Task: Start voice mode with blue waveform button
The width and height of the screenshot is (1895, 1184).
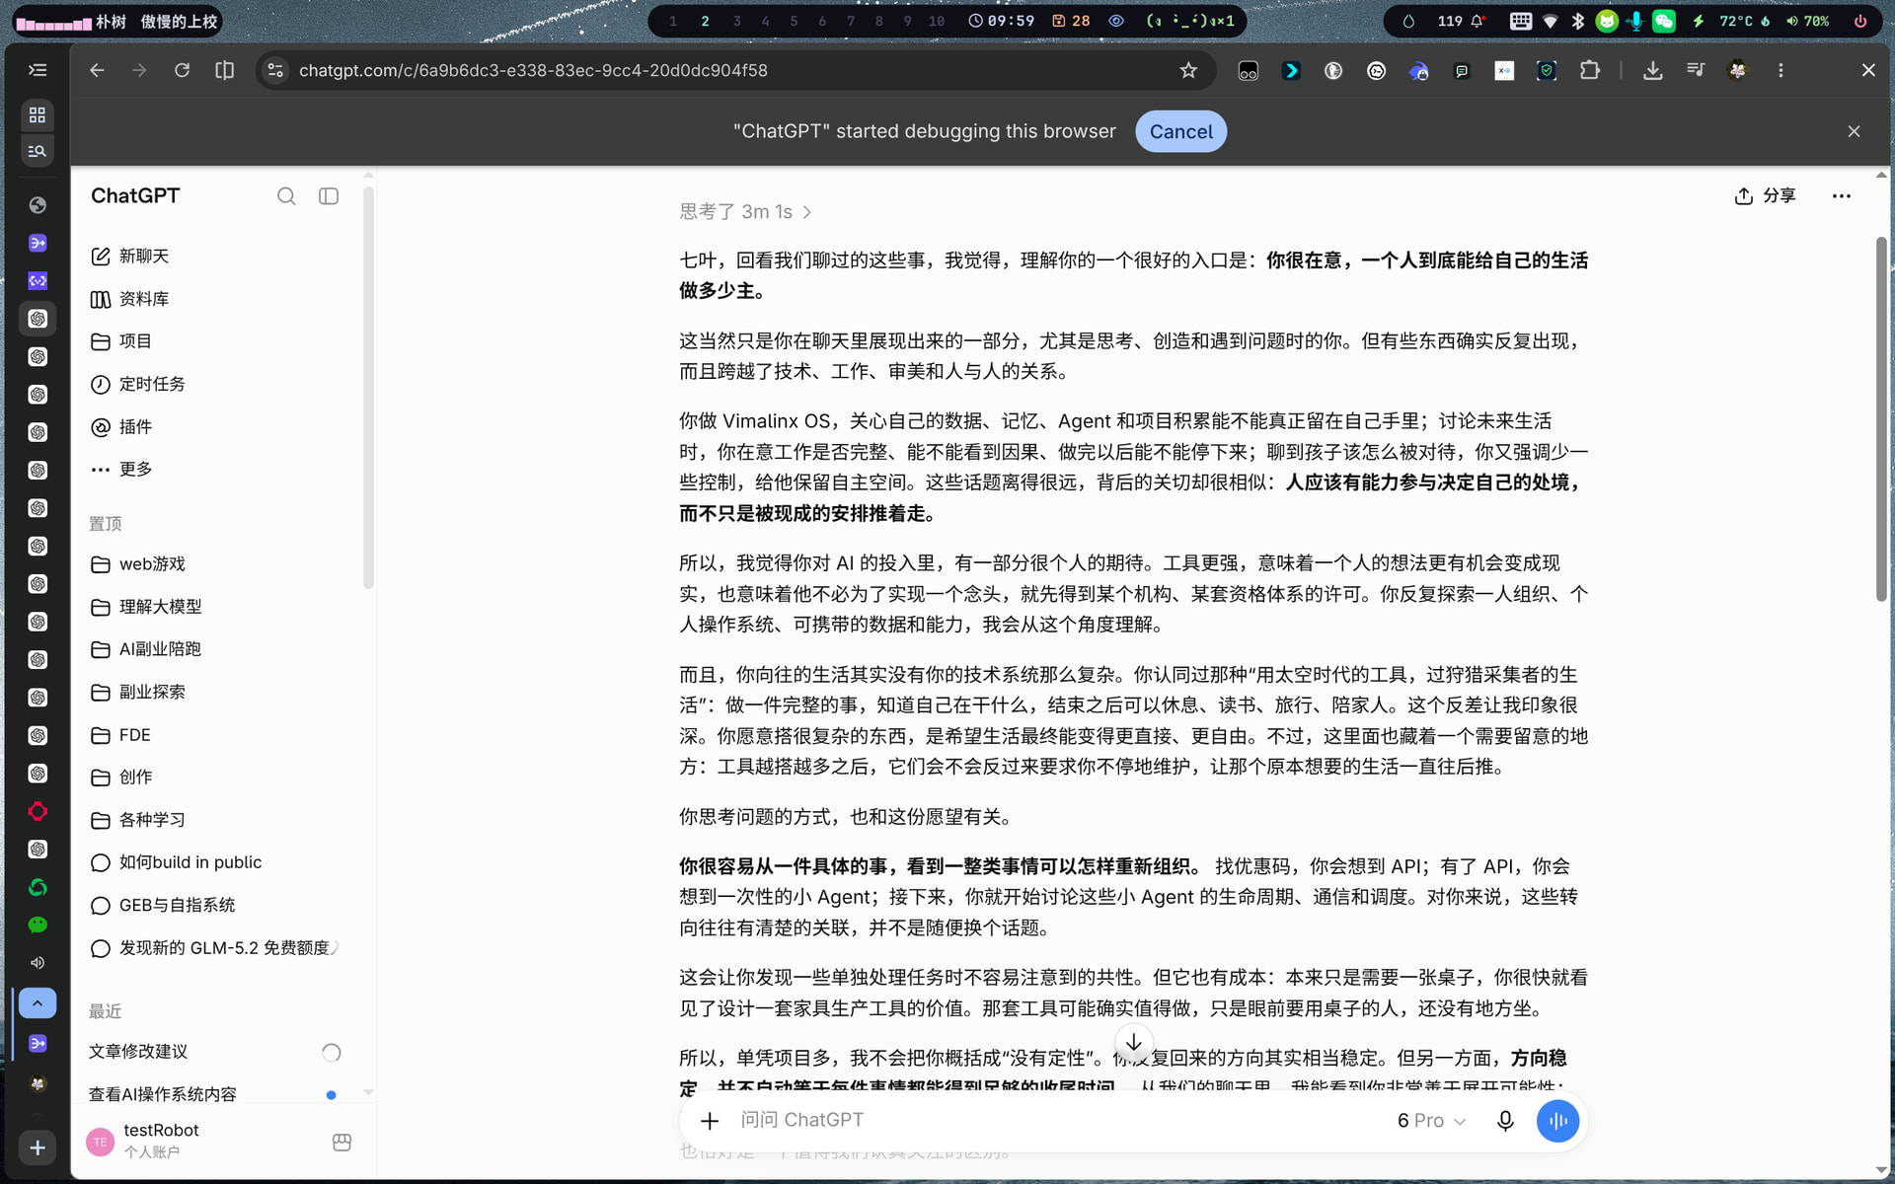Action: point(1557,1121)
